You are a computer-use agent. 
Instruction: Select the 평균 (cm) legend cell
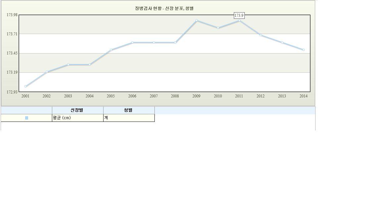click(x=77, y=118)
